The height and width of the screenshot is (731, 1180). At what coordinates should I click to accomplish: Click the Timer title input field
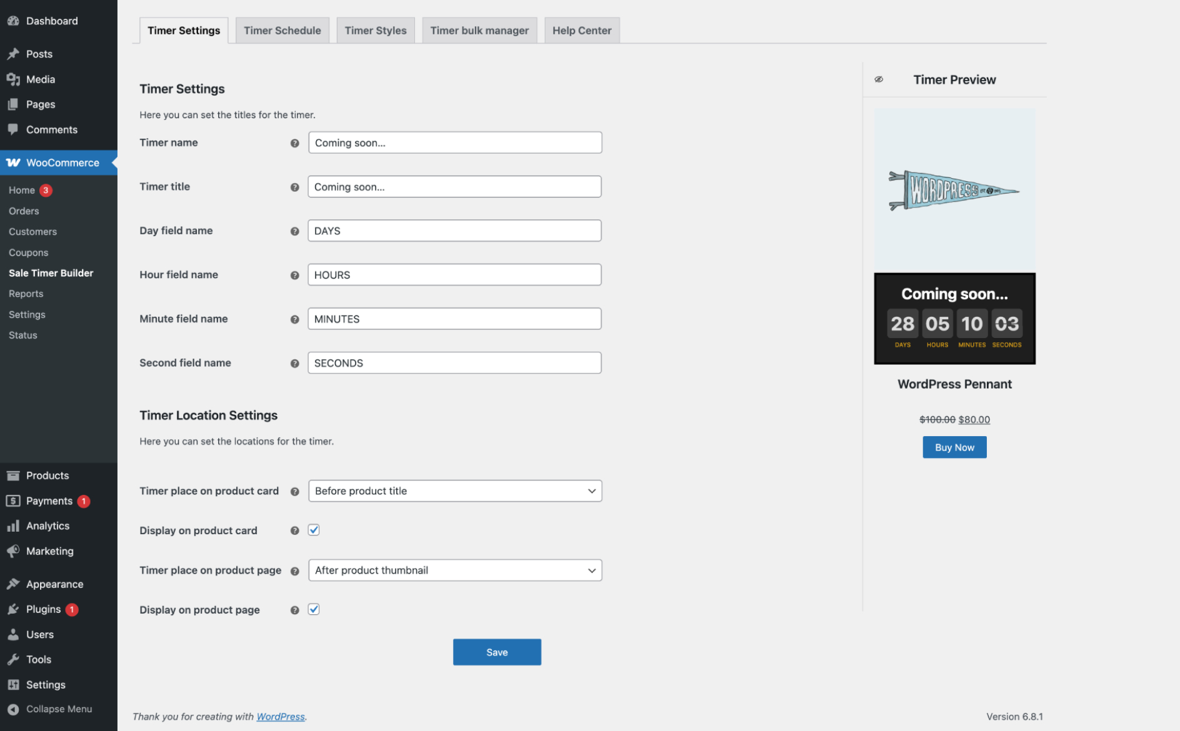click(x=454, y=186)
